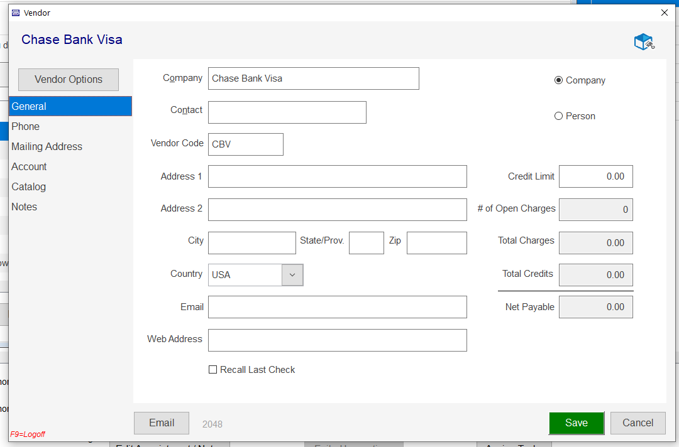Viewport: 679px width, 447px height.
Task: Open the Mailing Address section
Action: click(70, 146)
